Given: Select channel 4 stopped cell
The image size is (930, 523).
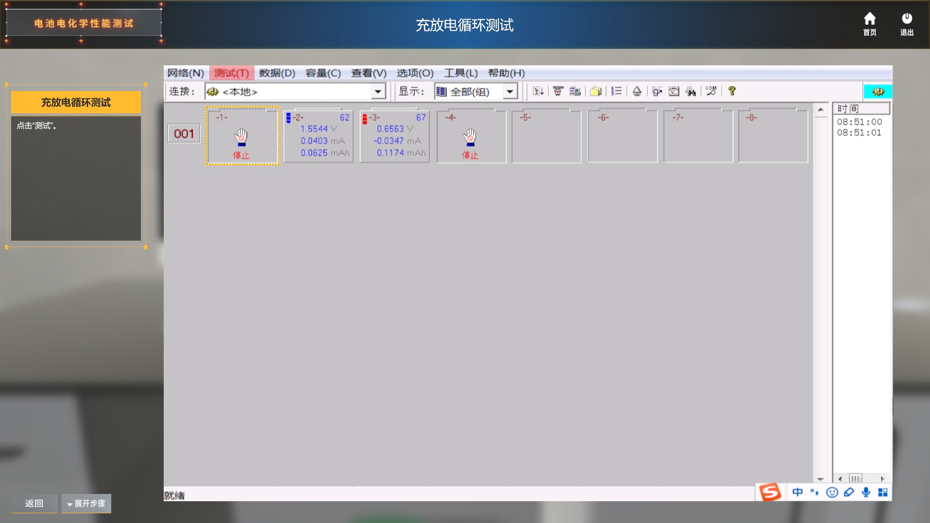Looking at the screenshot, I should [x=471, y=137].
